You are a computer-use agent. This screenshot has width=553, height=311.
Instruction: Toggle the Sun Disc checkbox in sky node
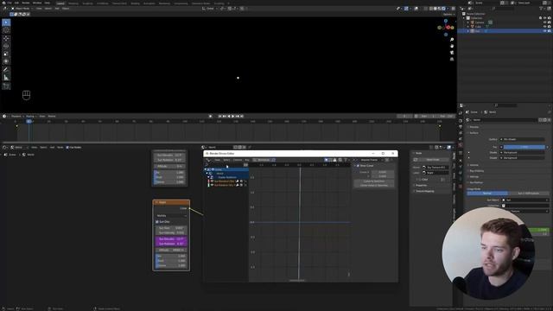(x=157, y=222)
